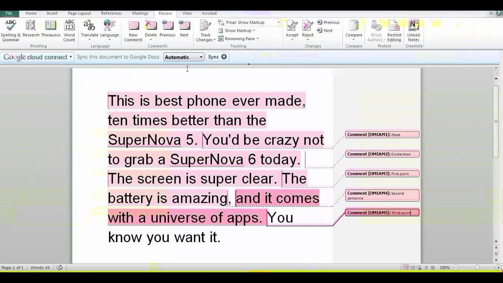Expand the Reject dropdown arrow
The width and height of the screenshot is (503, 283).
[x=308, y=40]
